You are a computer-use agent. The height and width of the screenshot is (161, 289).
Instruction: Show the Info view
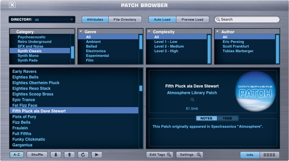tap(250, 155)
